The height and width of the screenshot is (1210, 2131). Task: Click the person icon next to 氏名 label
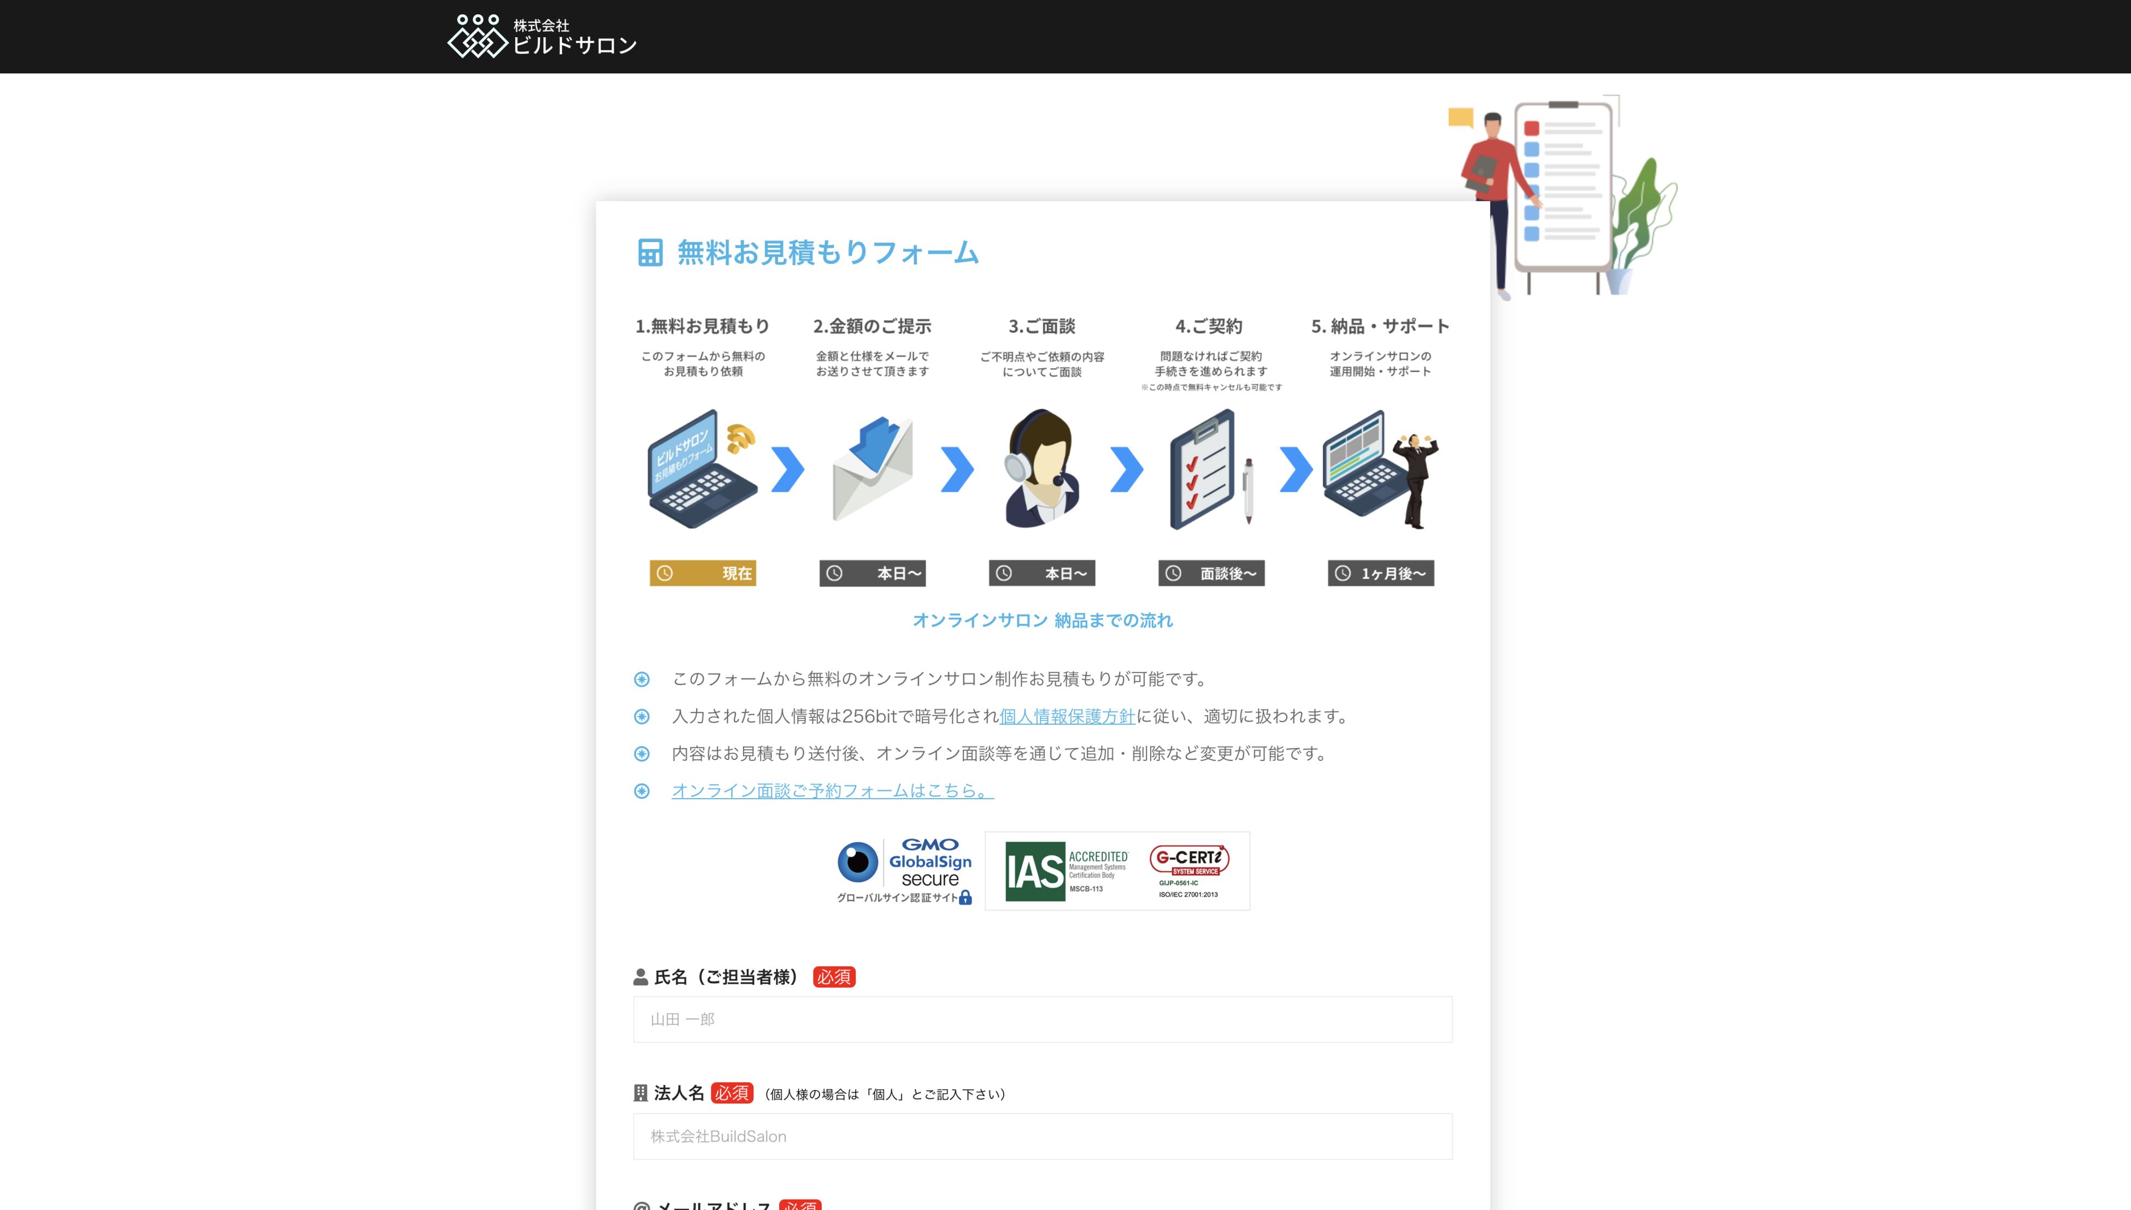pos(640,977)
